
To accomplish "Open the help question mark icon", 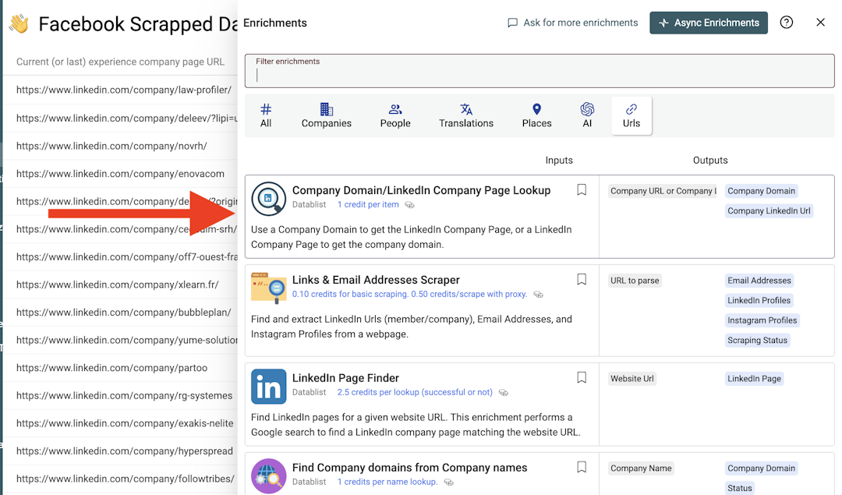I will (786, 23).
